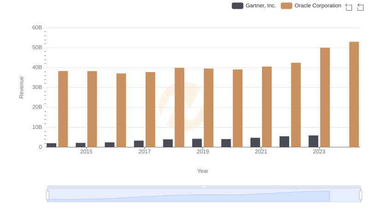
Task: Click the Gartner bar at 2023
Action: point(313,141)
